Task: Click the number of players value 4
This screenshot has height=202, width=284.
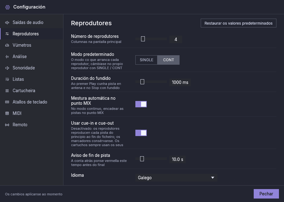Action: click(x=176, y=39)
